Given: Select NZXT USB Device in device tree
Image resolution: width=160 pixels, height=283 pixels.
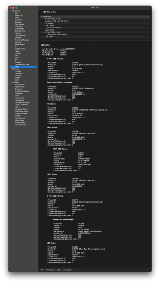Looking at the screenshot, I should (x=95, y=28).
